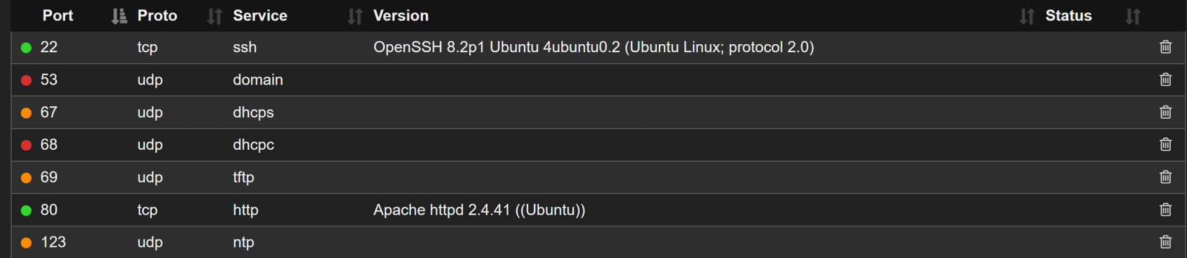Click trash icon for dhcps port 67
Image resolution: width=1187 pixels, height=258 pixels.
pyautogui.click(x=1165, y=113)
